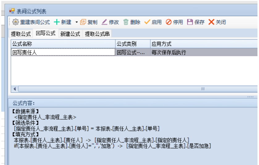This screenshot has height=165, width=259.
Task: Open the 新建 dropdown arrow
Action: tap(77, 22)
